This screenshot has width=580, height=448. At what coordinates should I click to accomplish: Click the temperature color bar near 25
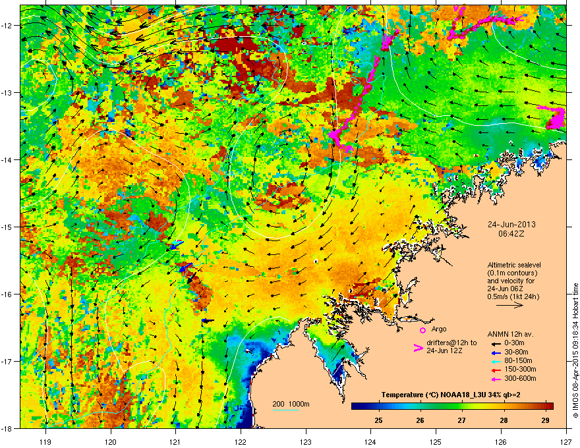[378, 406]
